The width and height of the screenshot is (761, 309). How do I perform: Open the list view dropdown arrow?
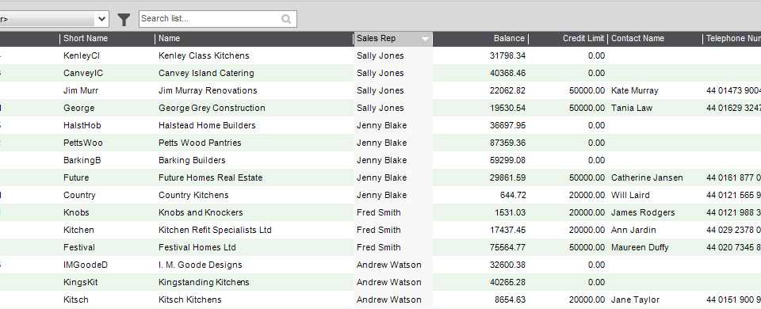(x=101, y=19)
